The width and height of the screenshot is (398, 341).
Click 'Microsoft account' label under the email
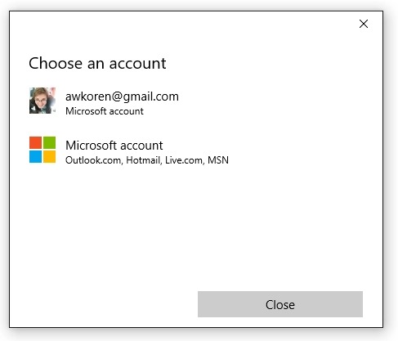(105, 111)
